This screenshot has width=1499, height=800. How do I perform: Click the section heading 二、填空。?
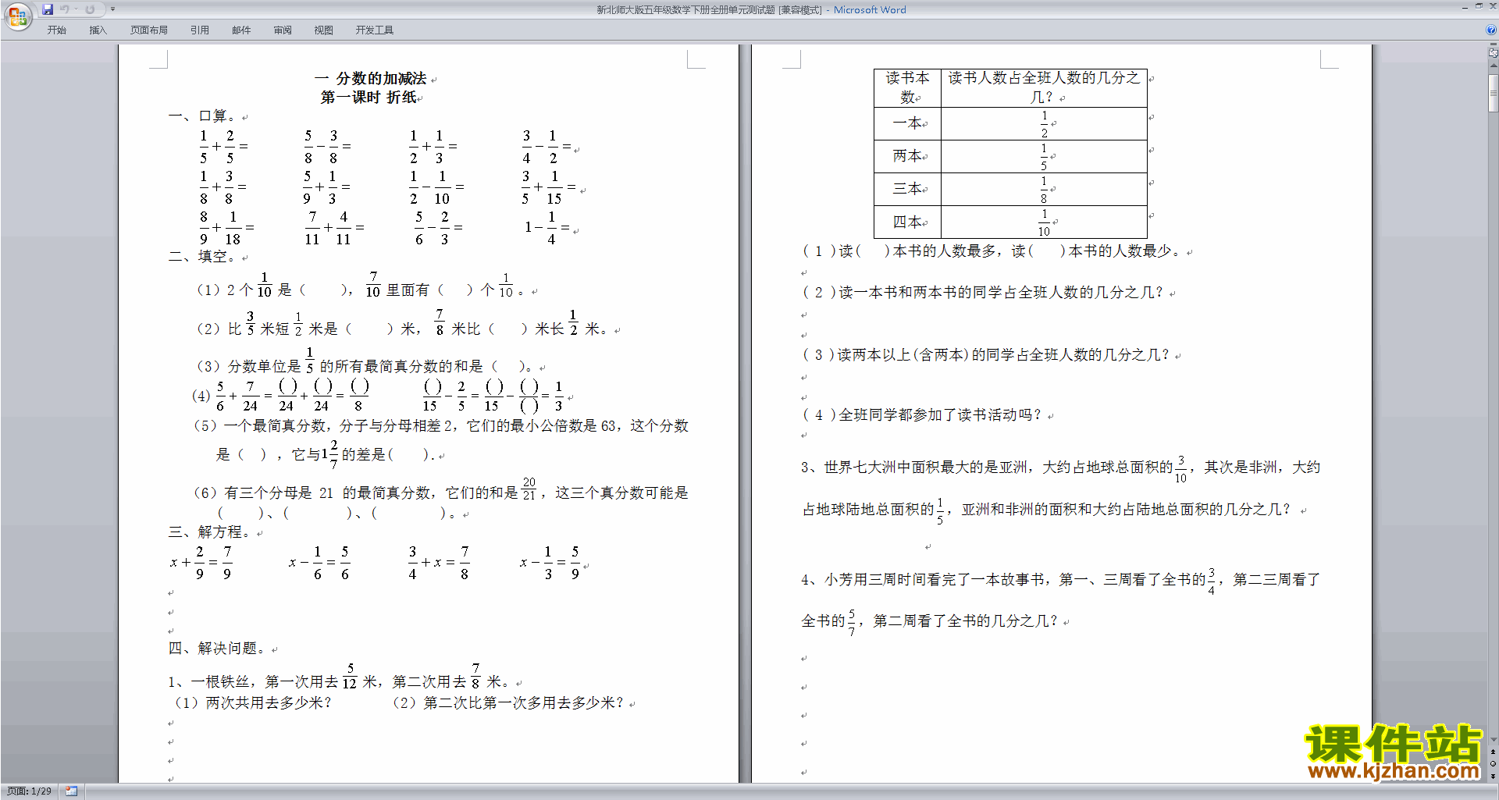(201, 257)
